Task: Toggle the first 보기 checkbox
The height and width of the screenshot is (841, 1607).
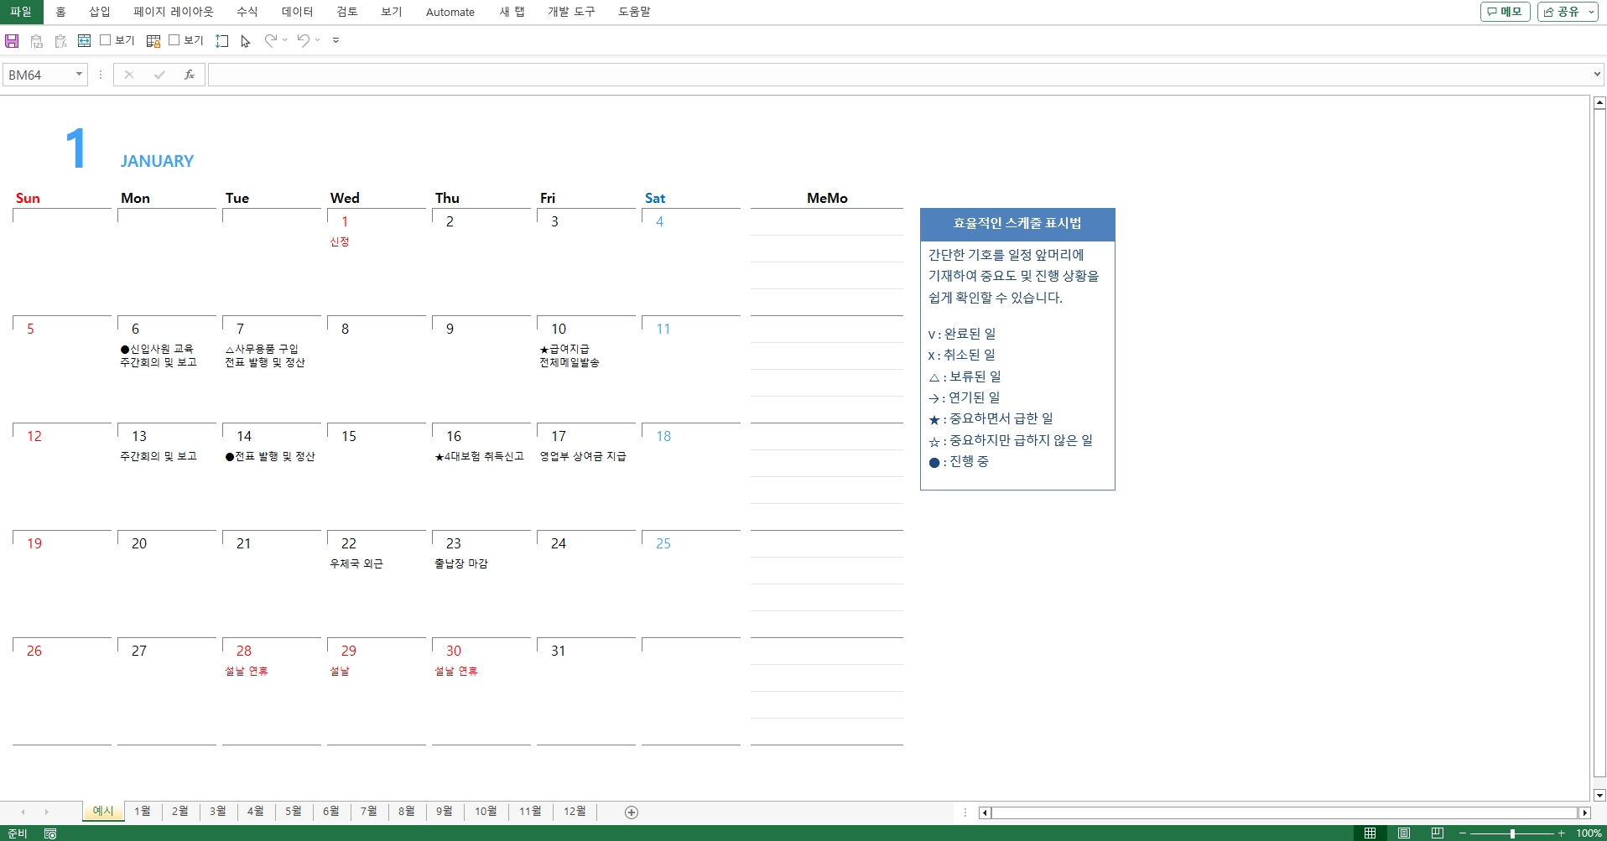Action: [x=106, y=39]
